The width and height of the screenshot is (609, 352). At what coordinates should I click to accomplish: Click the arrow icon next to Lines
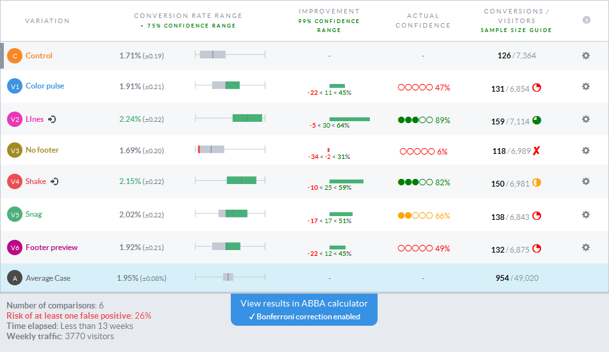point(52,119)
